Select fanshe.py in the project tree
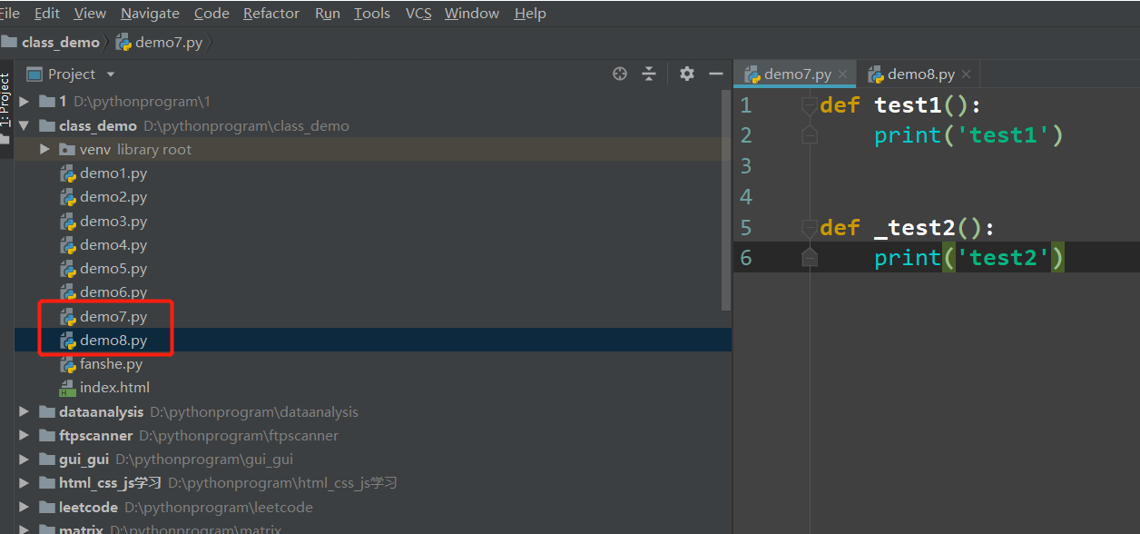Image resolution: width=1140 pixels, height=534 pixels. coord(111,364)
